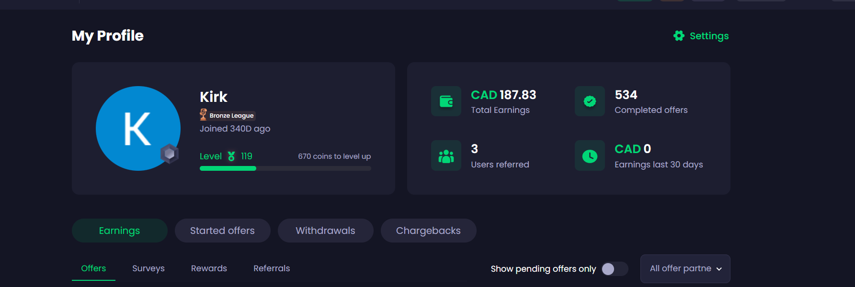Click the Settings gear icon

pos(679,36)
